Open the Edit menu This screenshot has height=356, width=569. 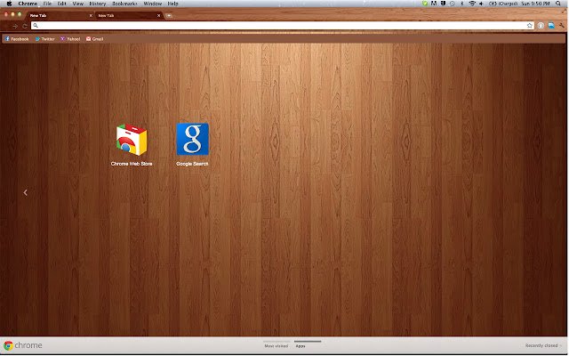click(x=62, y=4)
